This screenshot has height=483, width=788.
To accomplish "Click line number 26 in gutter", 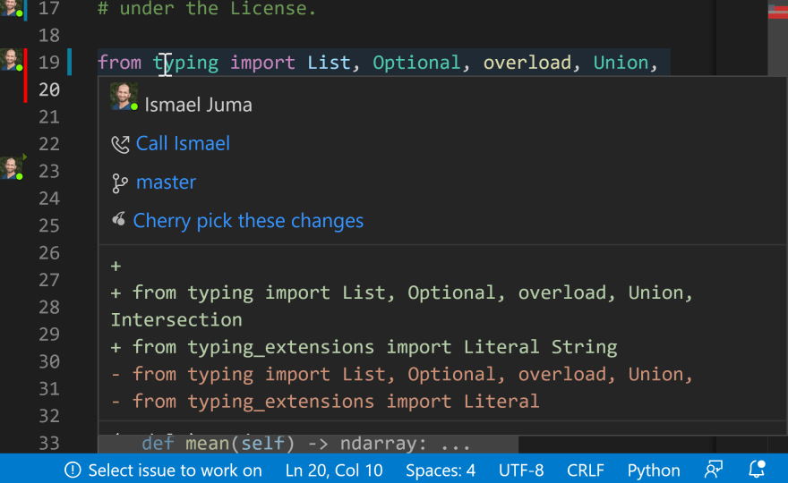I will pyautogui.click(x=49, y=253).
